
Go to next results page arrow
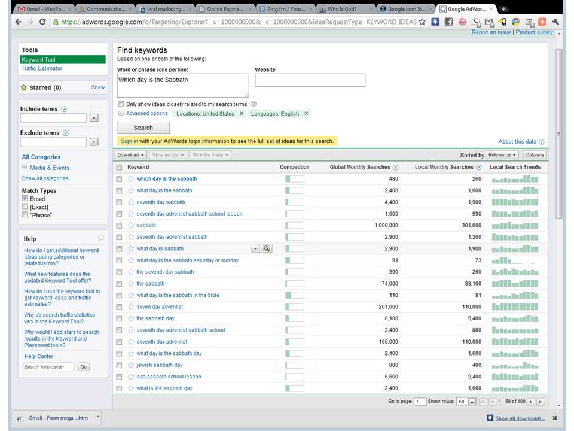(531, 402)
